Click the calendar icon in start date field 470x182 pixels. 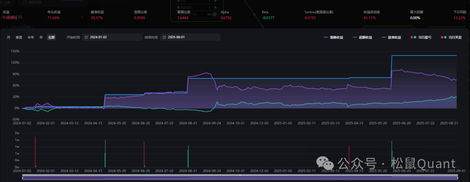point(87,37)
